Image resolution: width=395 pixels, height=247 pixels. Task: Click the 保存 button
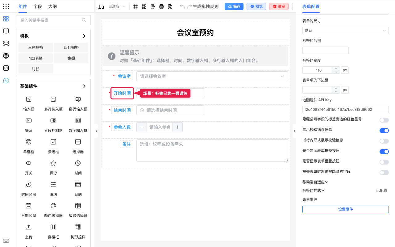(x=234, y=6)
